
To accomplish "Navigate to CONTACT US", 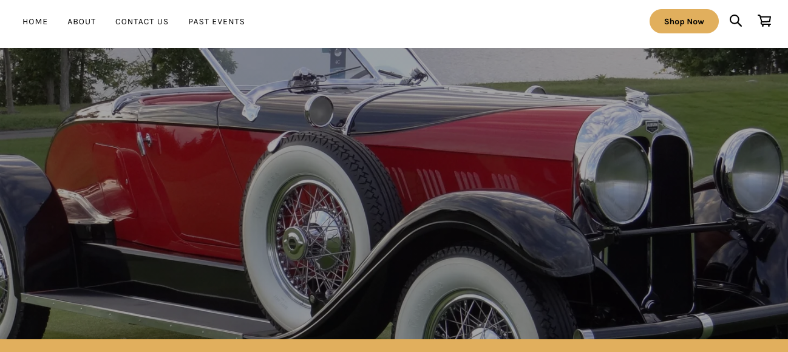I will [x=142, y=22].
